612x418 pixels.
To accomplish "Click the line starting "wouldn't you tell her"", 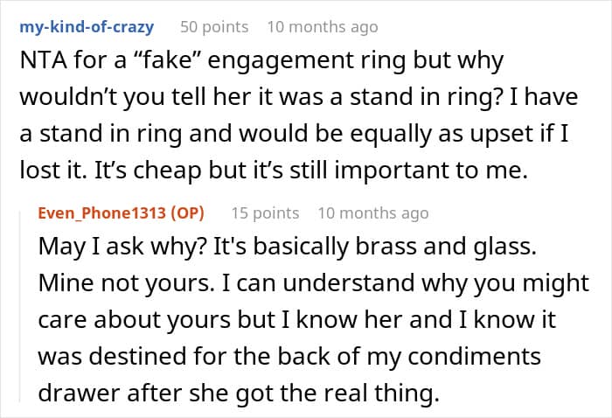I will (299, 97).
